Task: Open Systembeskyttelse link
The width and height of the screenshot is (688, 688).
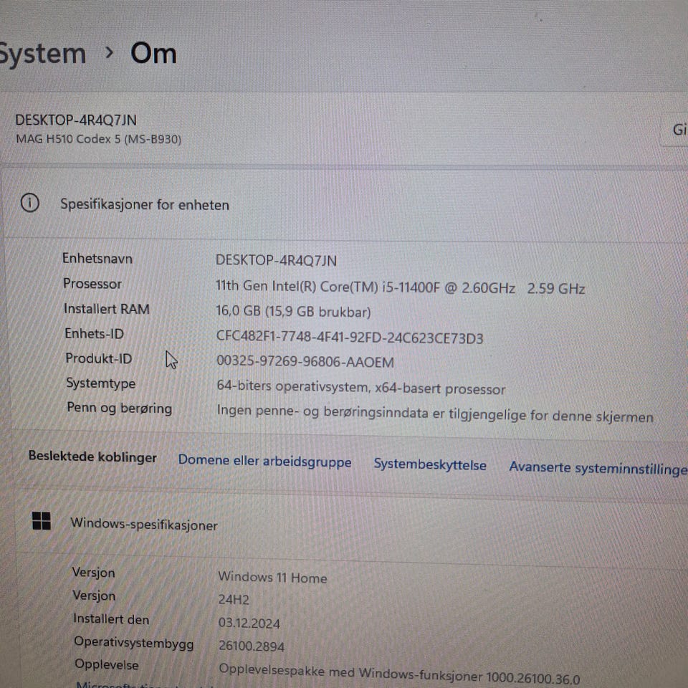Action: pyautogui.click(x=429, y=464)
